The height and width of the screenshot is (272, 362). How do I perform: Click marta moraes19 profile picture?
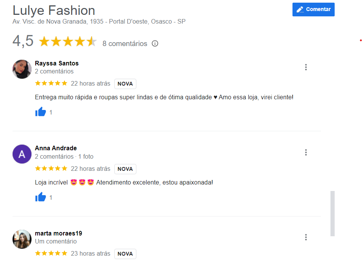pos(22,239)
